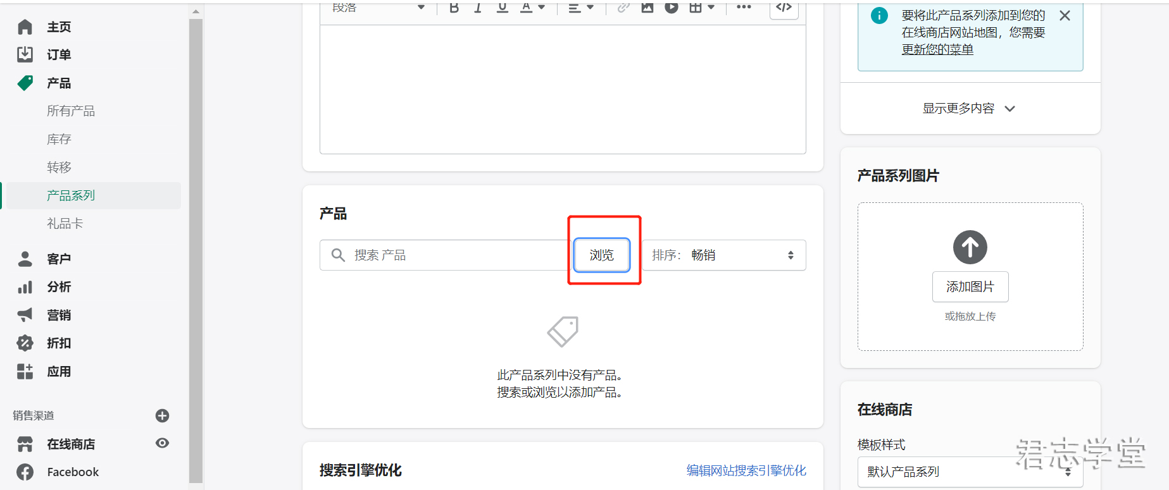The height and width of the screenshot is (490, 1169).
Task: Click the 浏览 browse button
Action: pyautogui.click(x=601, y=255)
